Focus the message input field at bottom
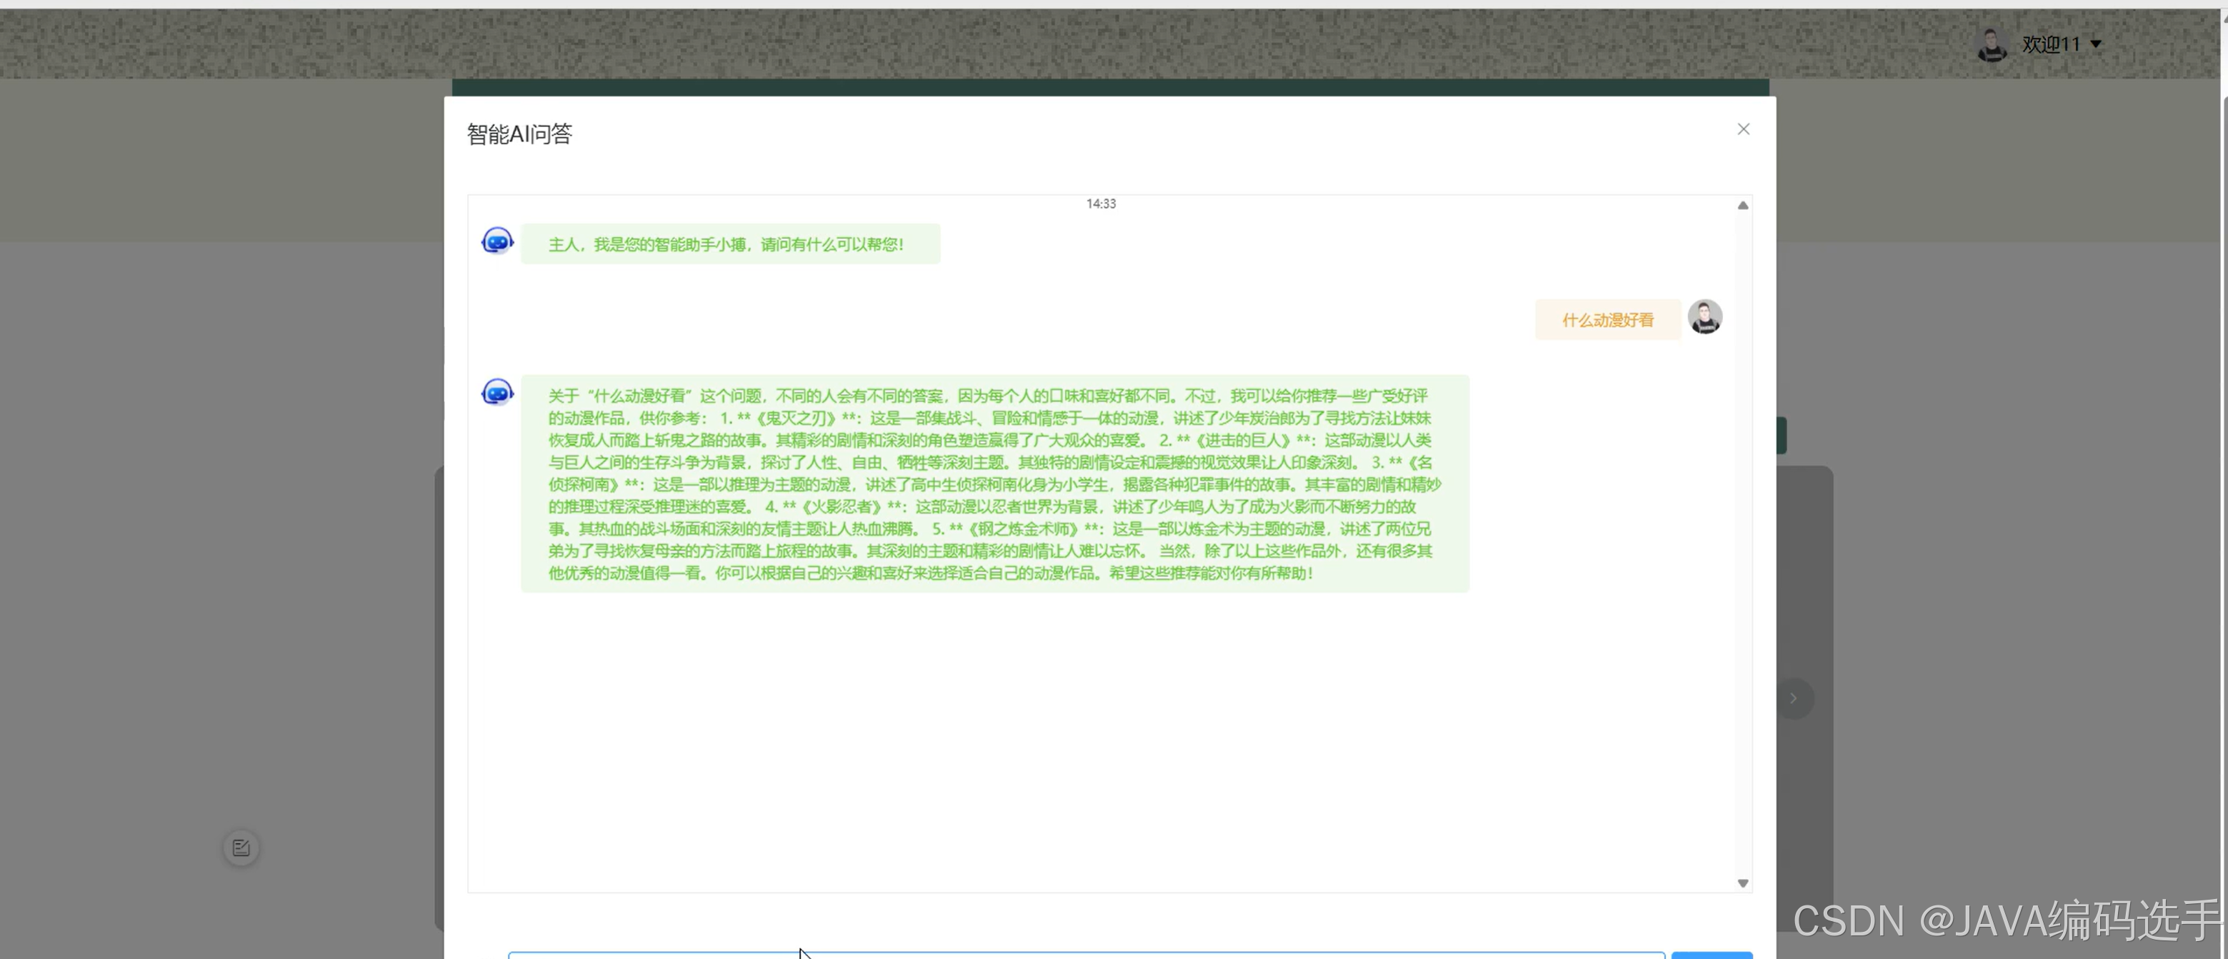This screenshot has width=2228, height=959. pos(1086,954)
